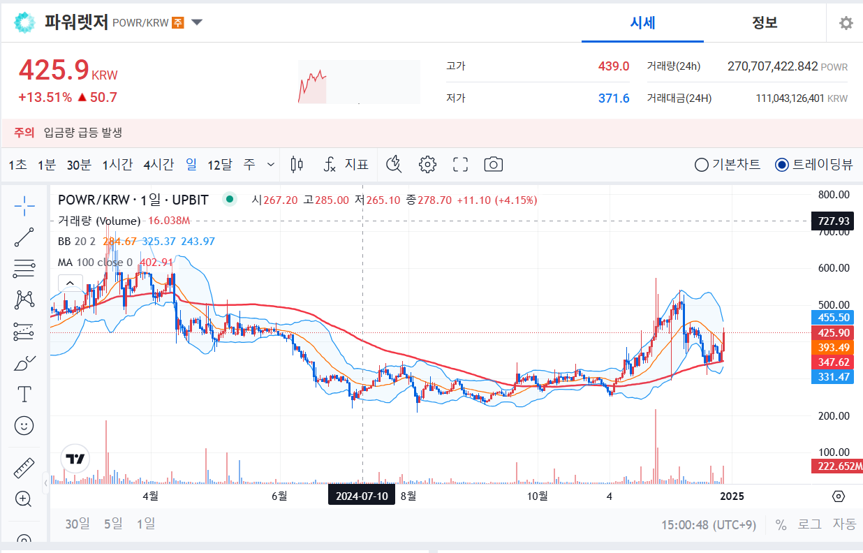Select the crosshair cursor tool
863x553 pixels.
24,205
